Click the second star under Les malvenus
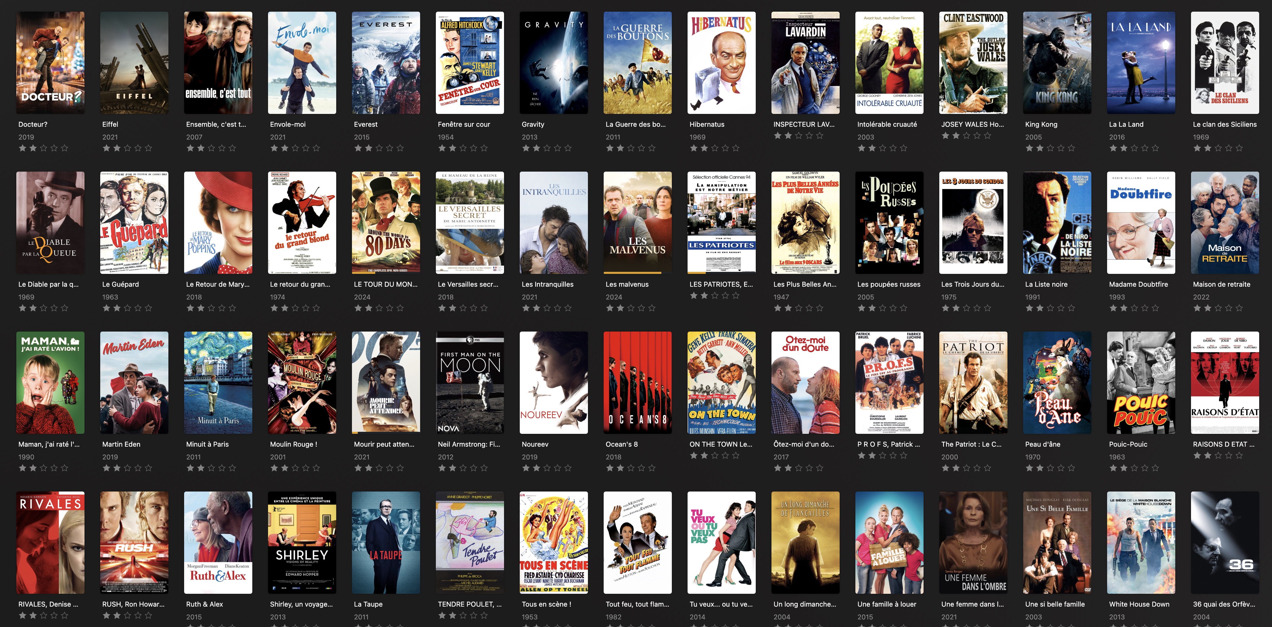Image resolution: width=1272 pixels, height=627 pixels. (x=620, y=308)
